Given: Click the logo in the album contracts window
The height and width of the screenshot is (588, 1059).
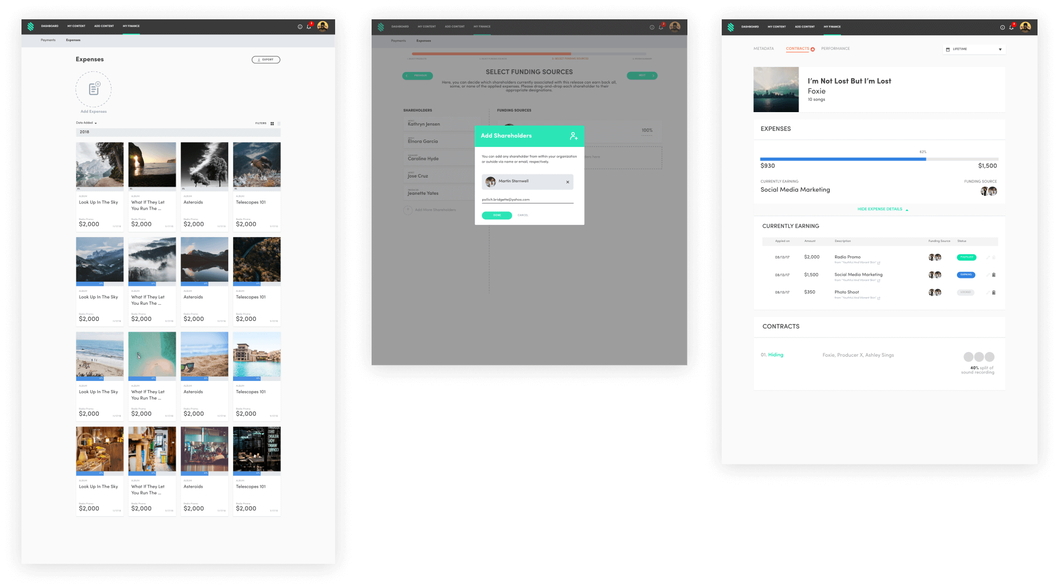Looking at the screenshot, I should (731, 27).
